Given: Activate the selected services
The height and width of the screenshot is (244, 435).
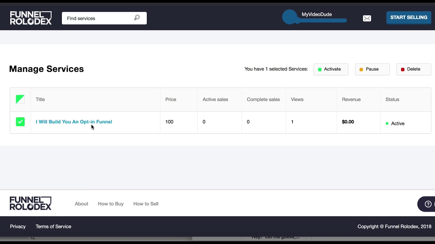Looking at the screenshot, I should [x=331, y=69].
